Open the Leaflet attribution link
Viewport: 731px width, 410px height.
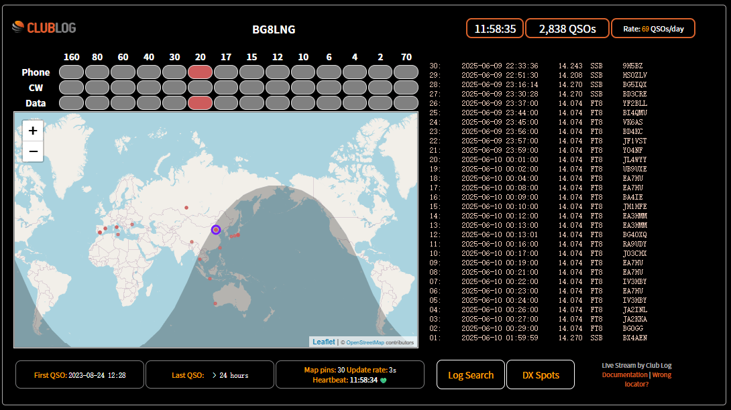[x=323, y=342]
